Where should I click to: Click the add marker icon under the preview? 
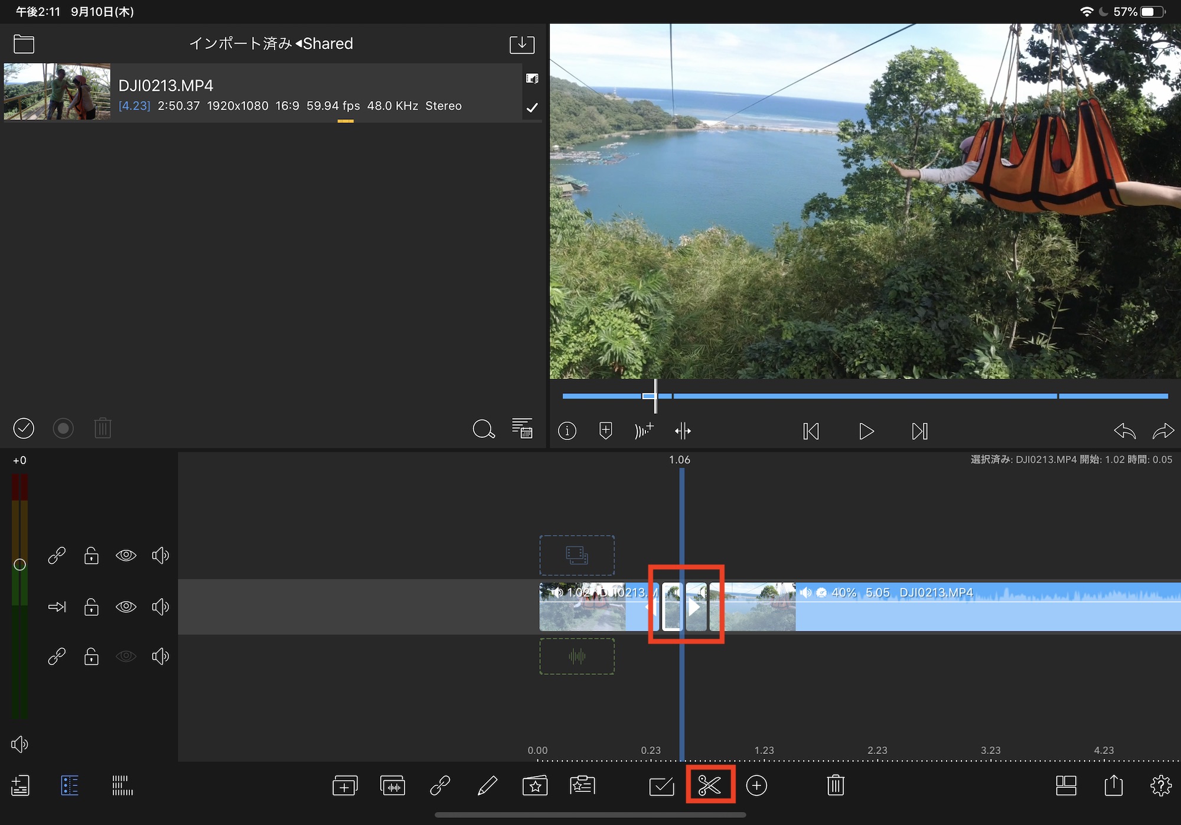605,431
